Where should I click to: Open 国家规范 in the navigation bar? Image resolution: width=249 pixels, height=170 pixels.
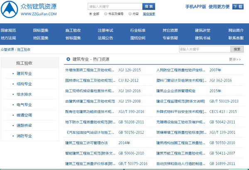tap(8, 30)
